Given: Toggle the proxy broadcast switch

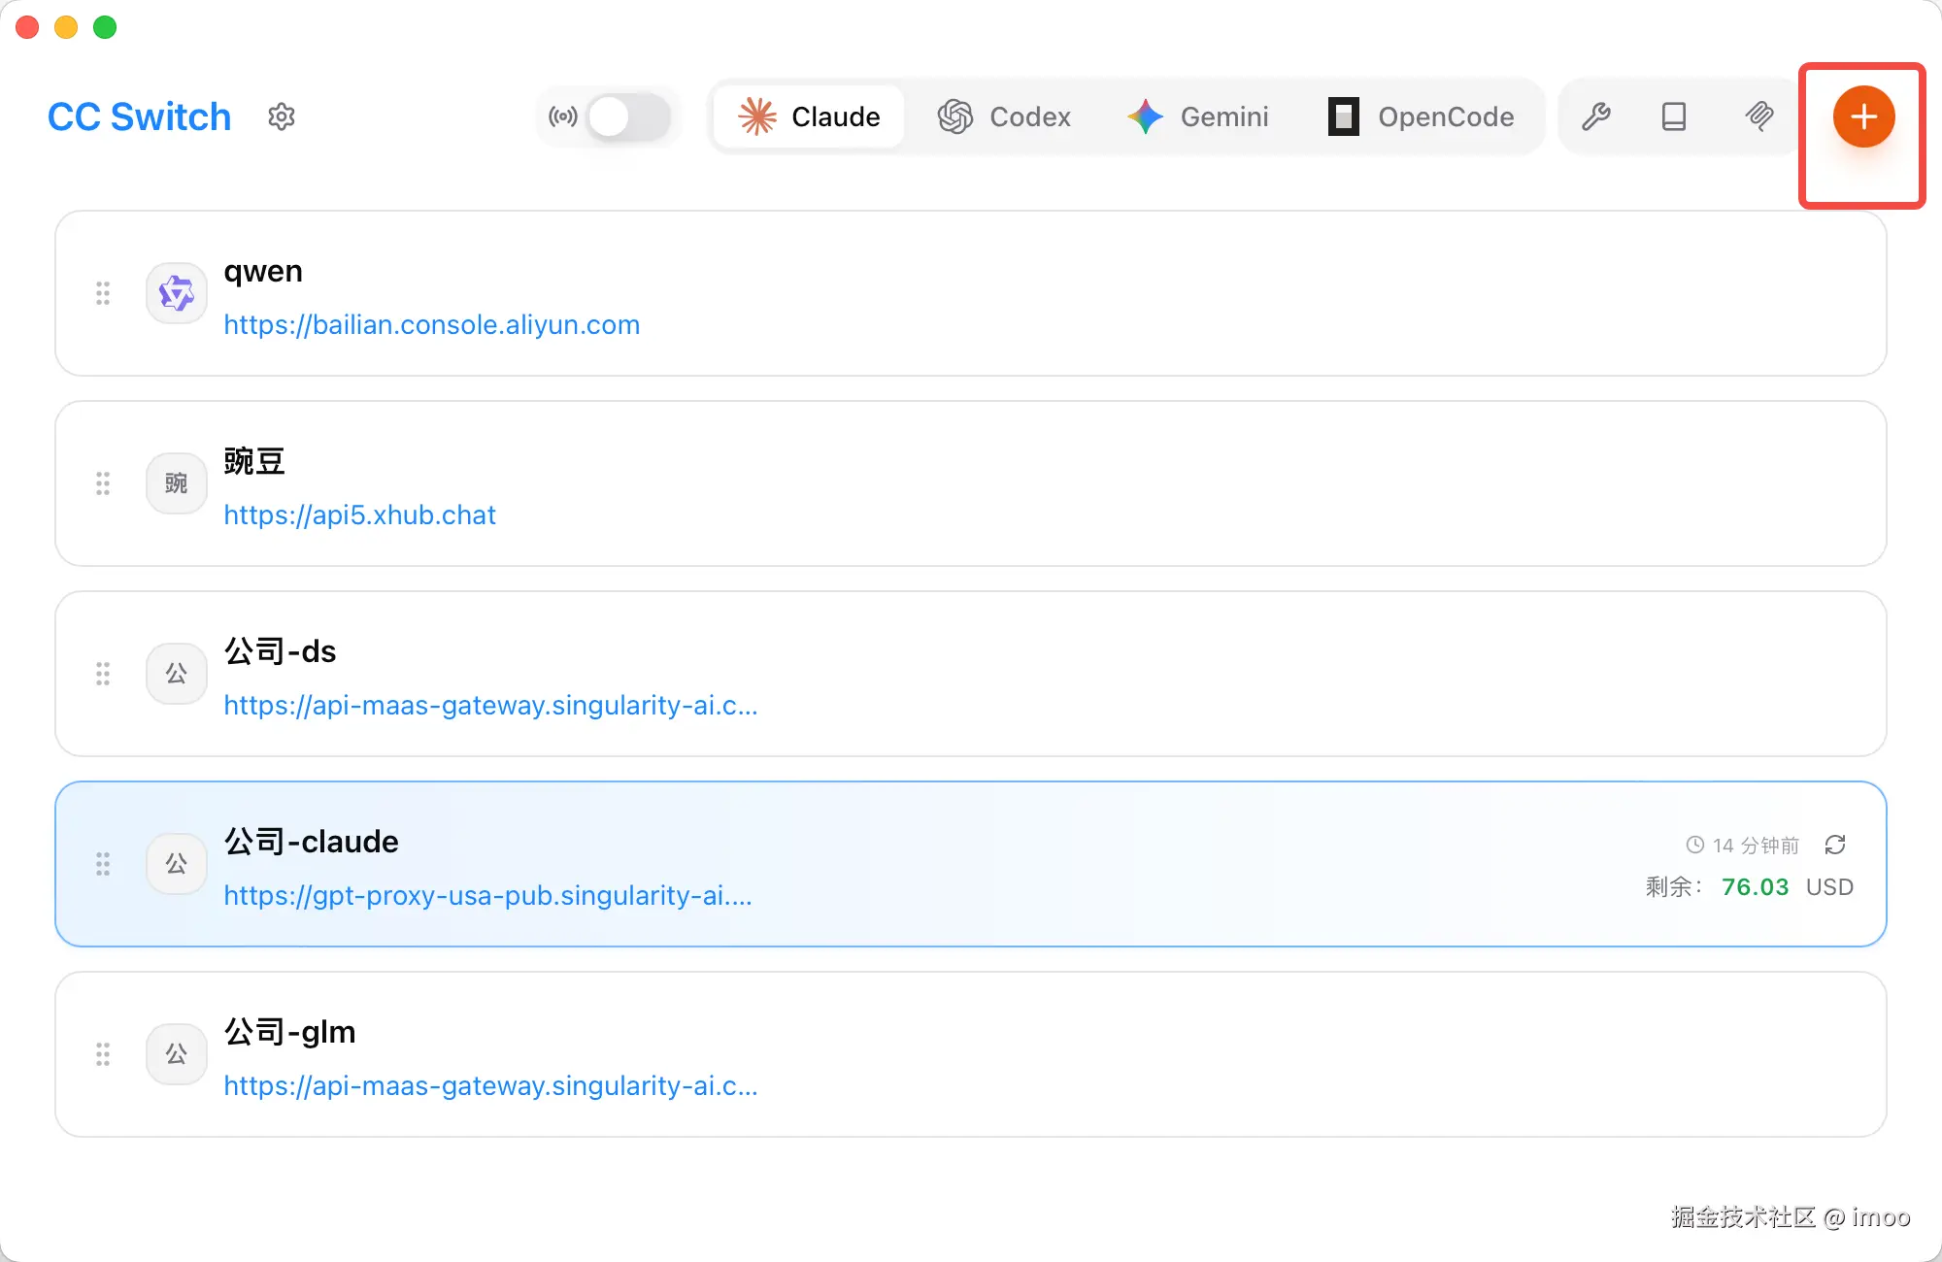Looking at the screenshot, I should [628, 116].
